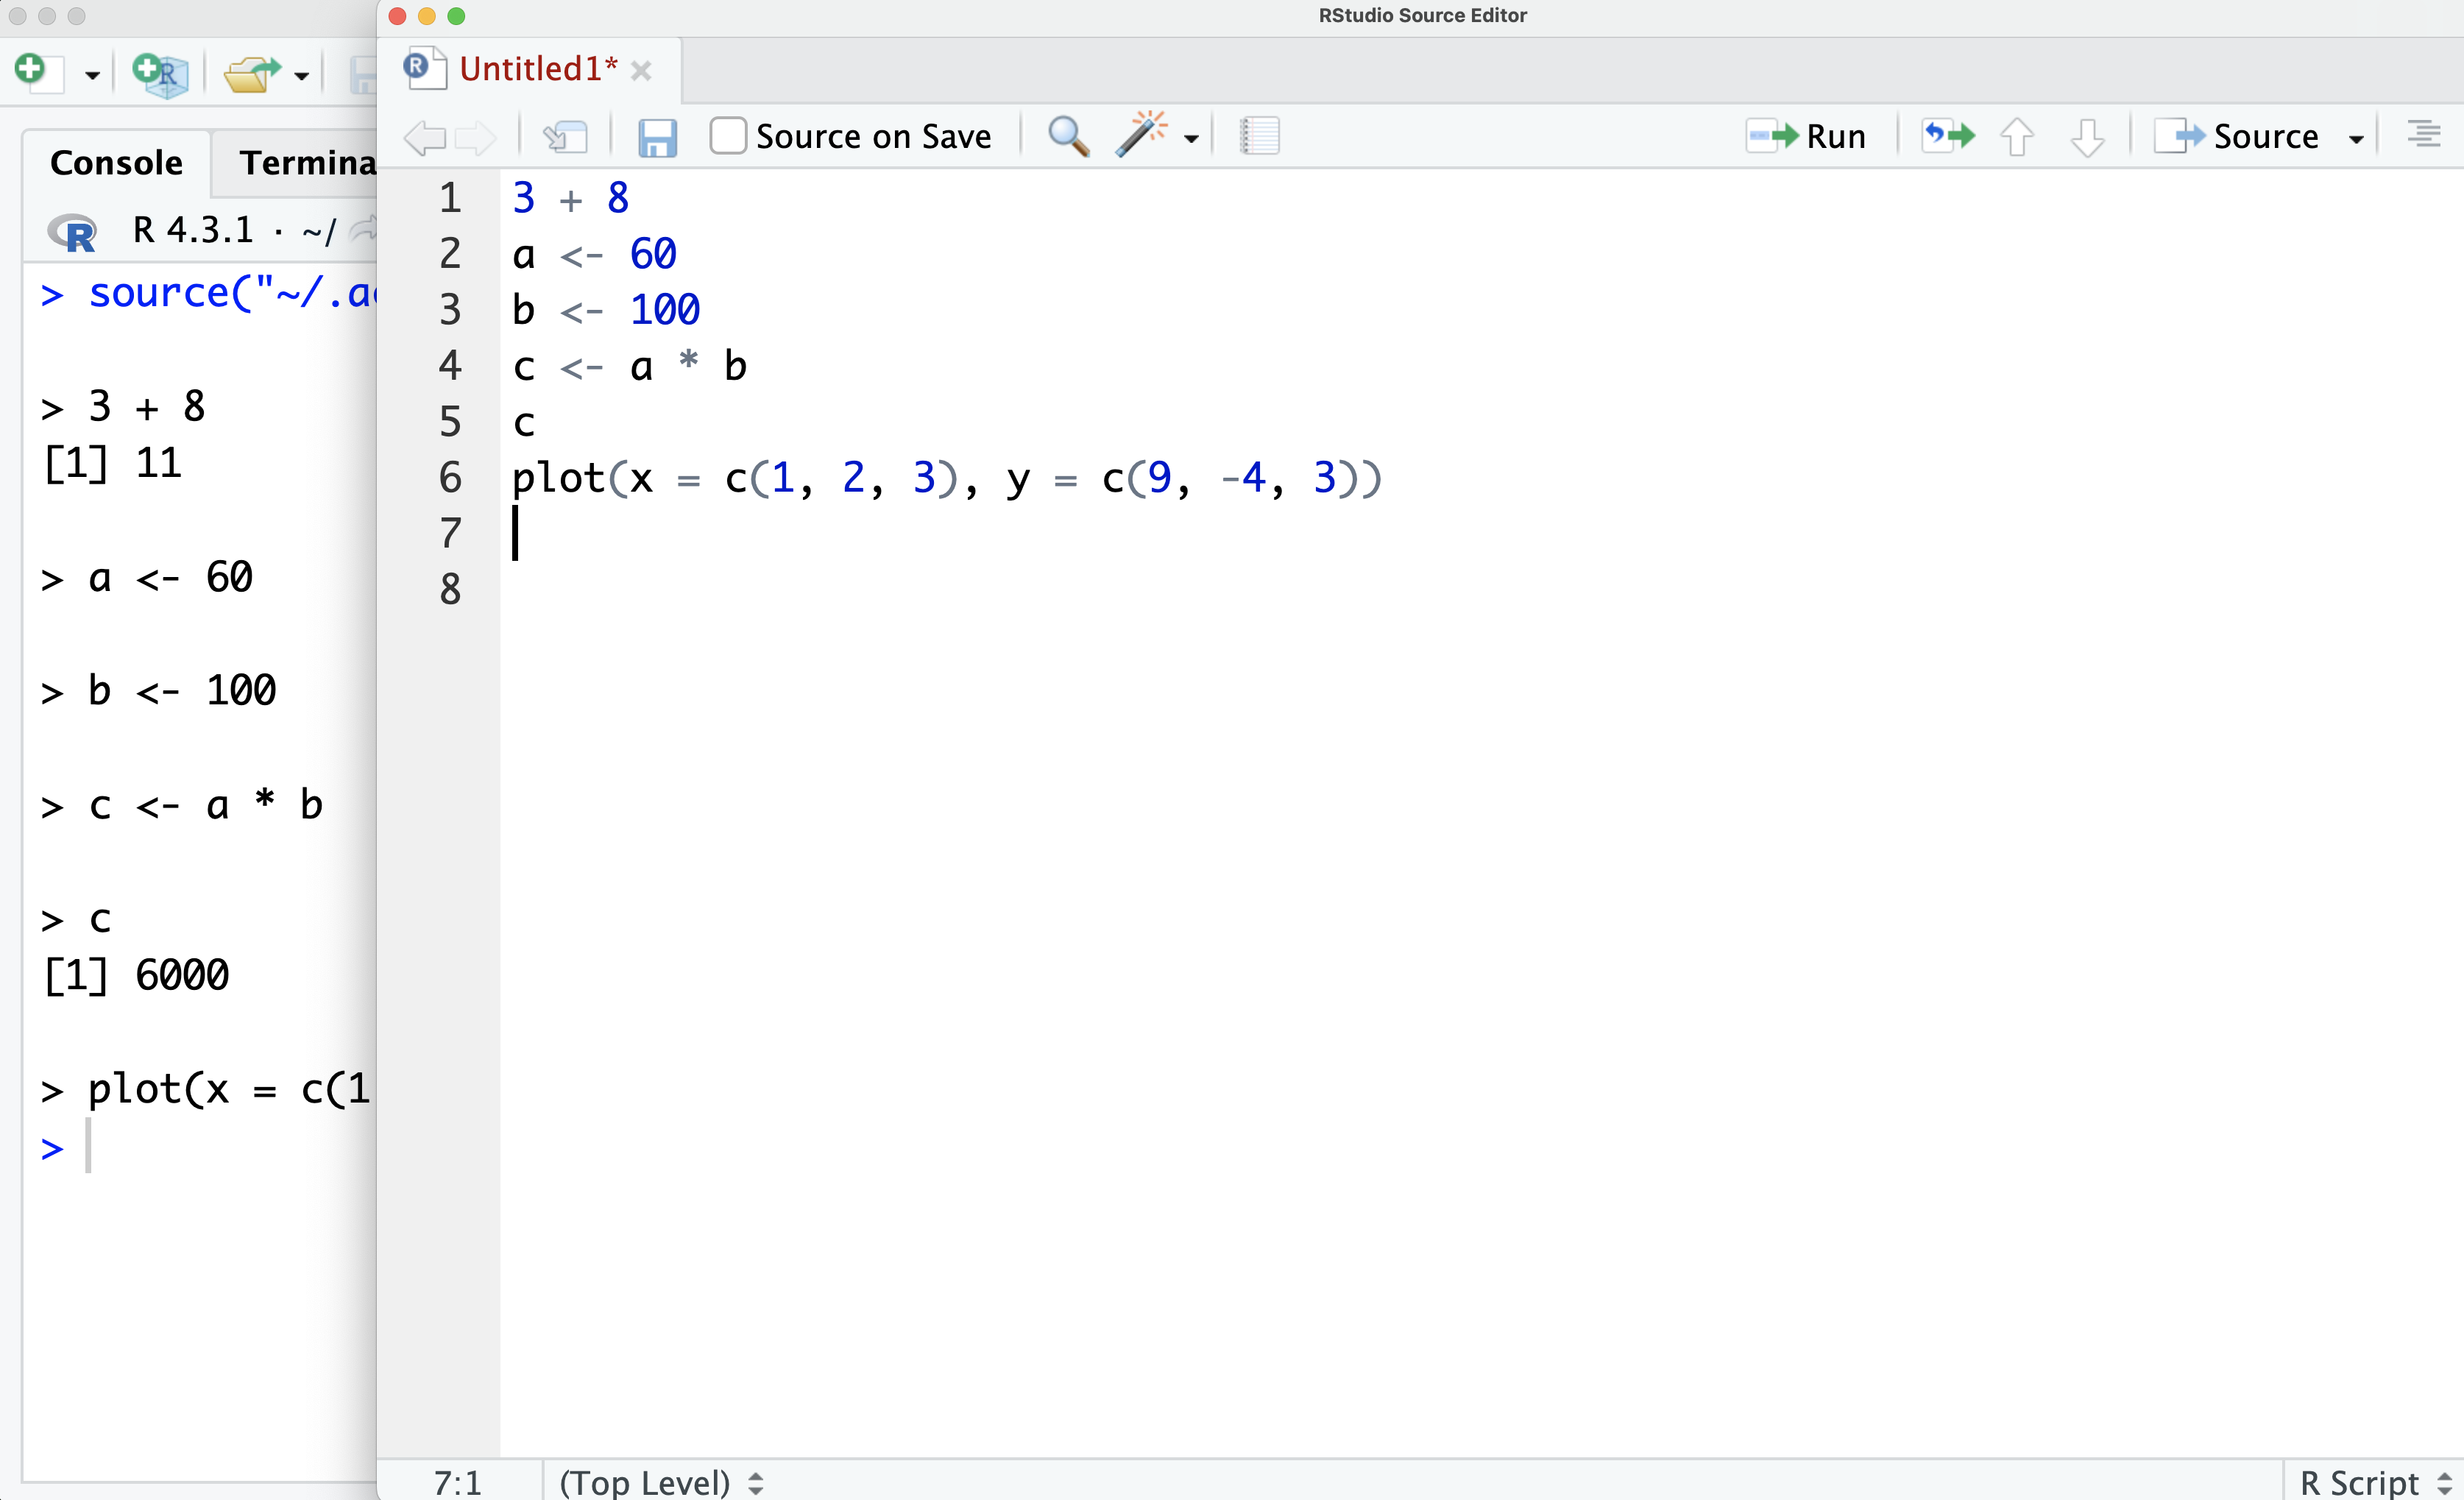Click line 4 'c <- a * b'
Screen dimensions: 2464x1500
(x=629, y=366)
